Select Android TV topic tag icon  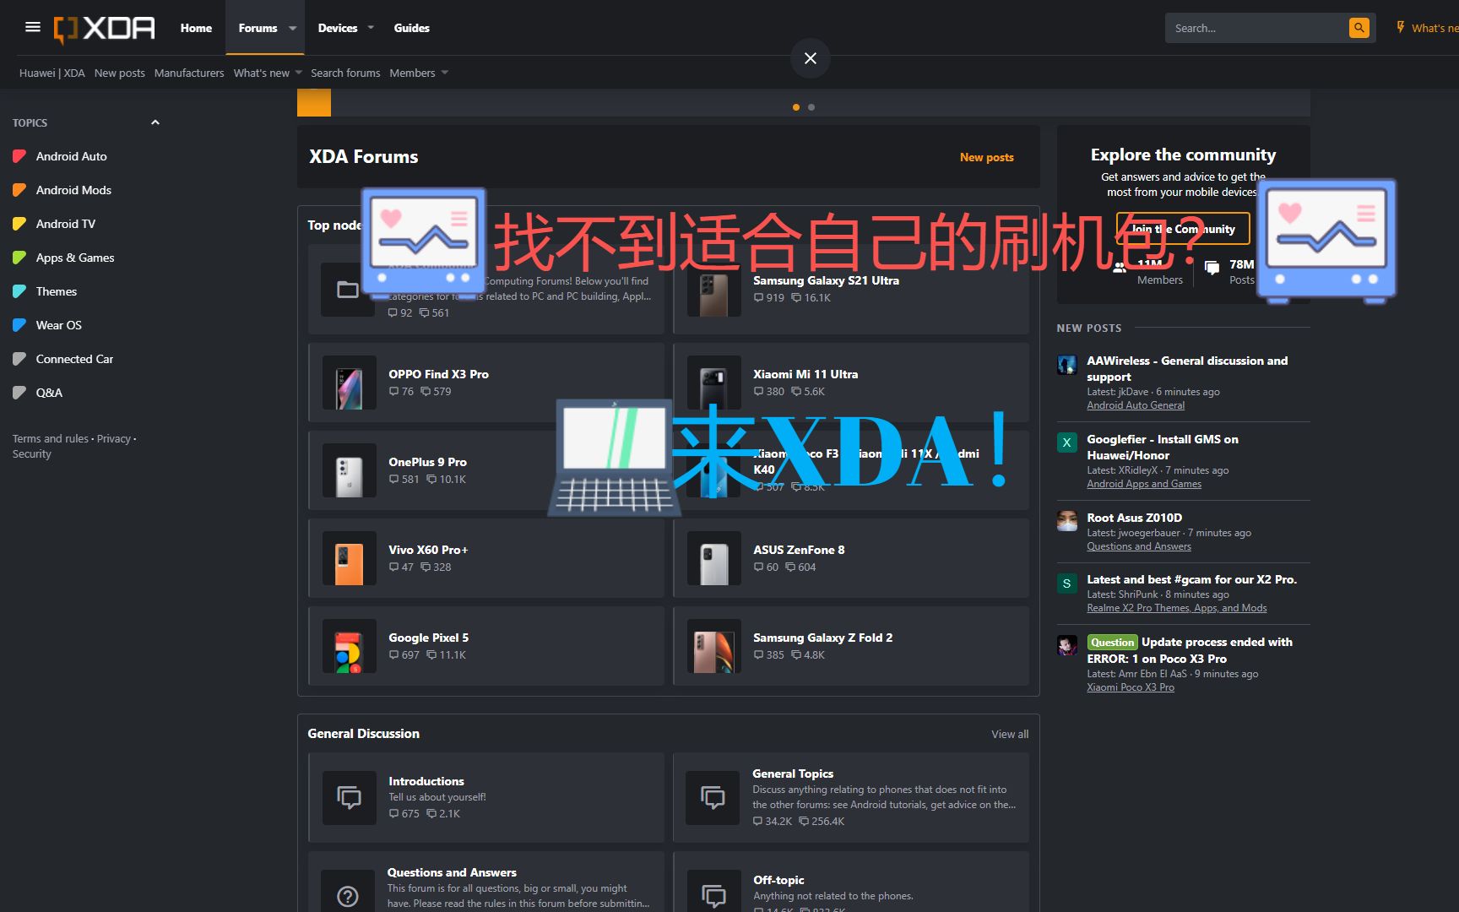(19, 224)
